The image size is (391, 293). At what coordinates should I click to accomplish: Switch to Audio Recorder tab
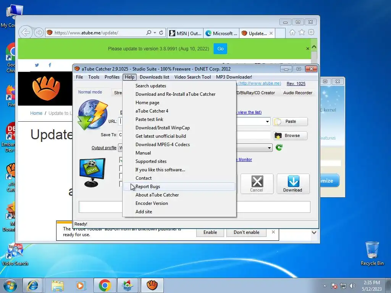298,93
